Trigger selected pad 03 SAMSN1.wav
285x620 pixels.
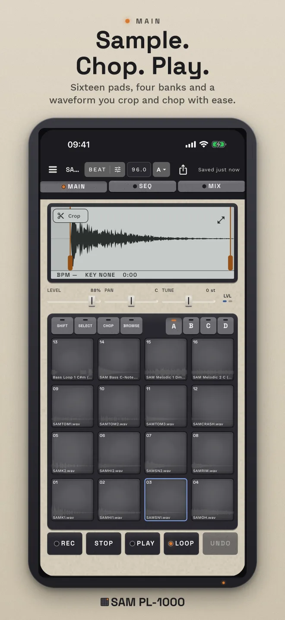pos(166,499)
